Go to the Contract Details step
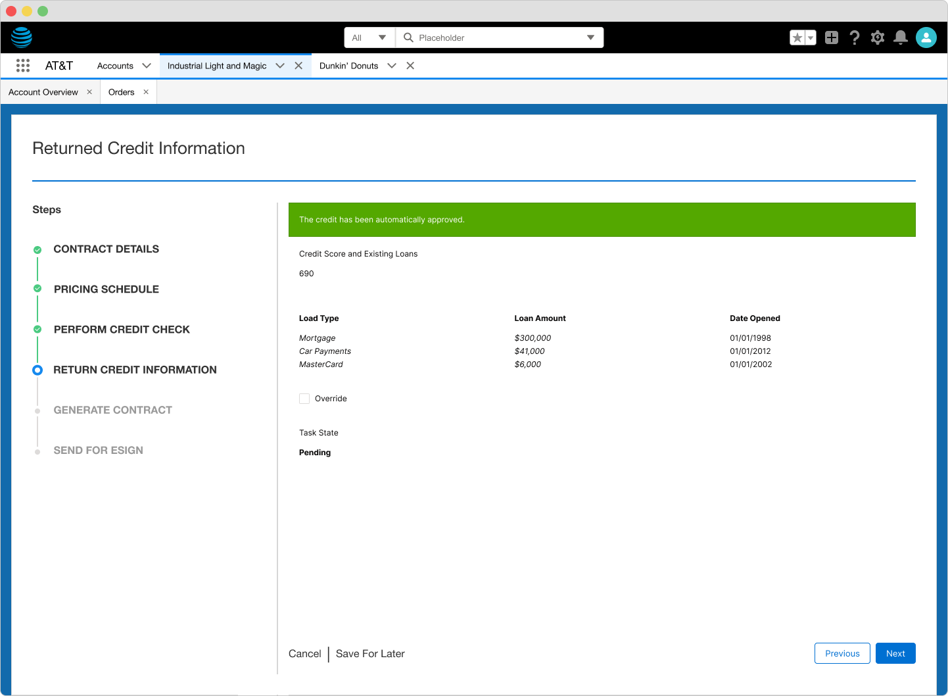The height and width of the screenshot is (696, 948). point(107,249)
